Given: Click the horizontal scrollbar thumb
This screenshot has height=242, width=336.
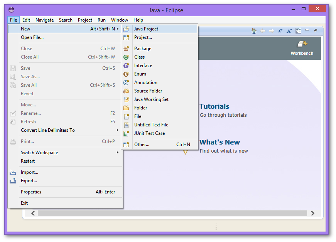Looking at the screenshot, I should coord(172,213).
